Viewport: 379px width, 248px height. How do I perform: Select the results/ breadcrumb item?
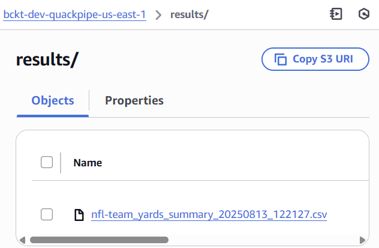pos(189,14)
